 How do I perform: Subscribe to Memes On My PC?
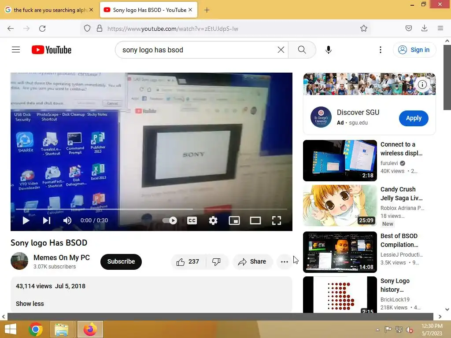121,261
